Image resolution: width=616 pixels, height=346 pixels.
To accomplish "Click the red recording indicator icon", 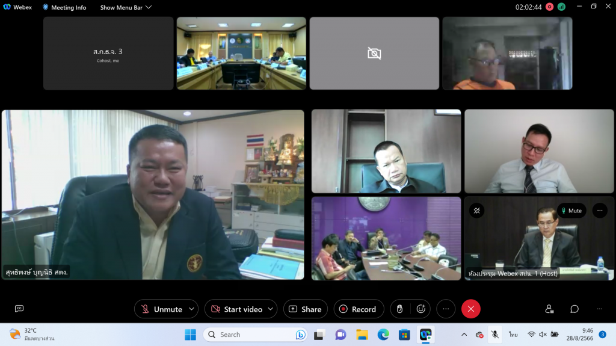I will [x=549, y=7].
